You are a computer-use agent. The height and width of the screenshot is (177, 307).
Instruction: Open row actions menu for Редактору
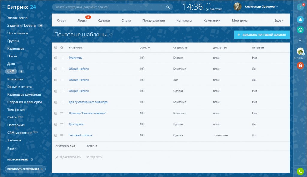point(61,58)
